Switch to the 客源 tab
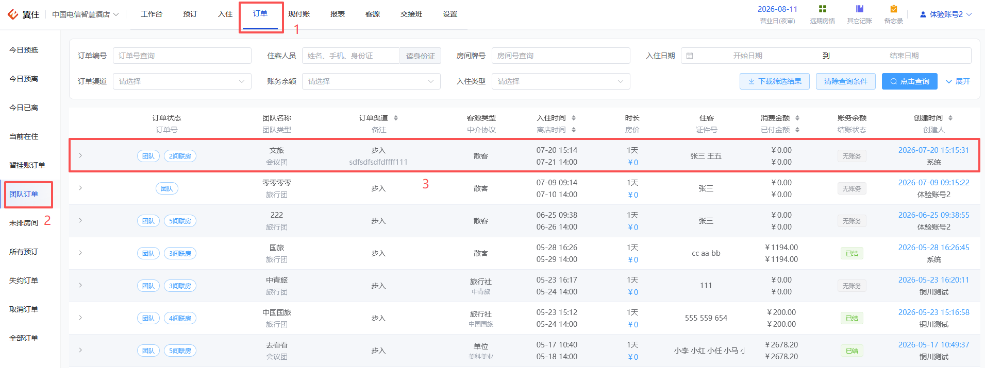The height and width of the screenshot is (368, 985). pyautogui.click(x=373, y=14)
